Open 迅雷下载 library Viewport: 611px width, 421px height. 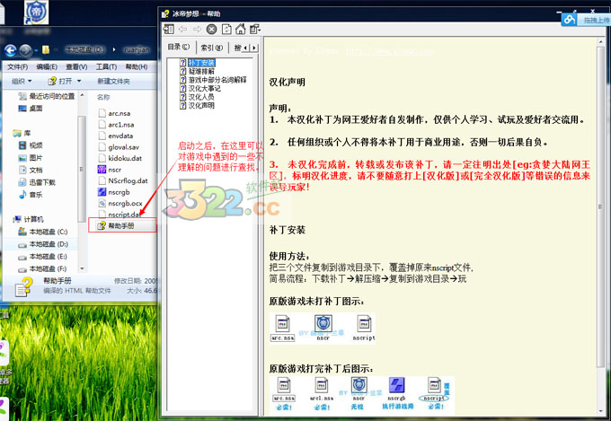pos(37,182)
